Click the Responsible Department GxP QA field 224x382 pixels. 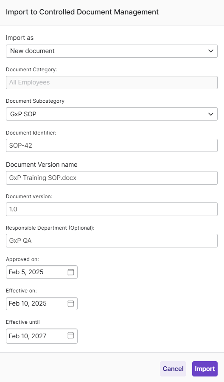(112, 241)
